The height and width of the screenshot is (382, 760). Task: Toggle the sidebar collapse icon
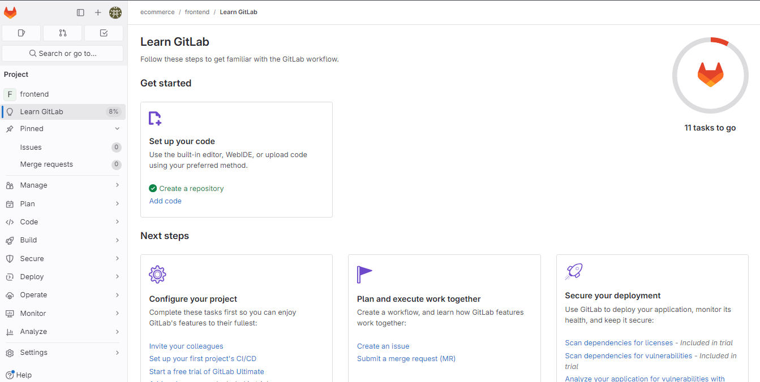pyautogui.click(x=80, y=12)
